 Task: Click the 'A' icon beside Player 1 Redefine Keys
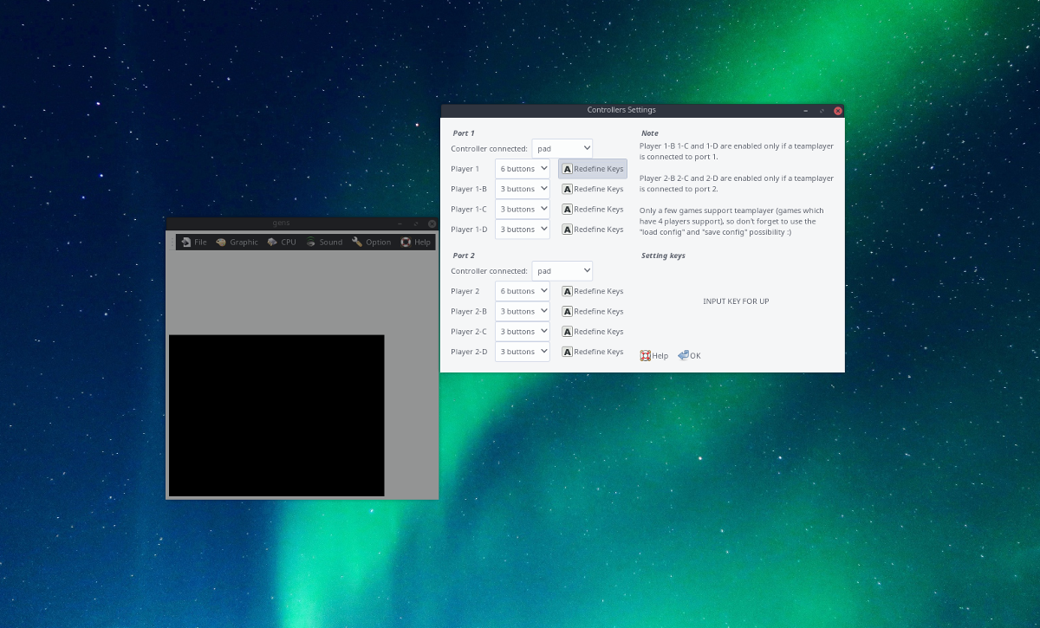click(567, 168)
